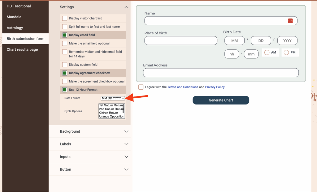Expand the Labels section
The height and width of the screenshot is (192, 317).
126,144
